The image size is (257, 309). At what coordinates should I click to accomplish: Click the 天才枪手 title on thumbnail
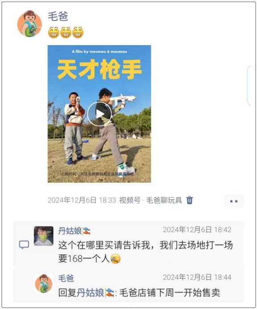tap(99, 69)
